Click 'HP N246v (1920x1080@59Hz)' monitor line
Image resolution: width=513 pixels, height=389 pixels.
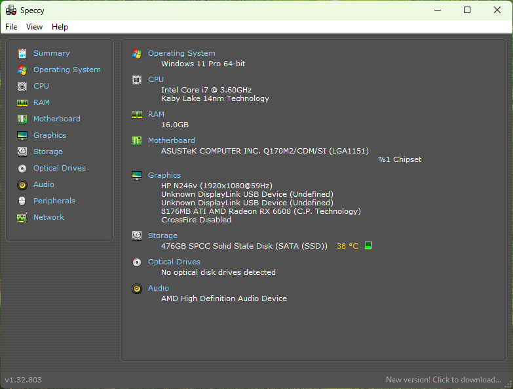click(217, 186)
